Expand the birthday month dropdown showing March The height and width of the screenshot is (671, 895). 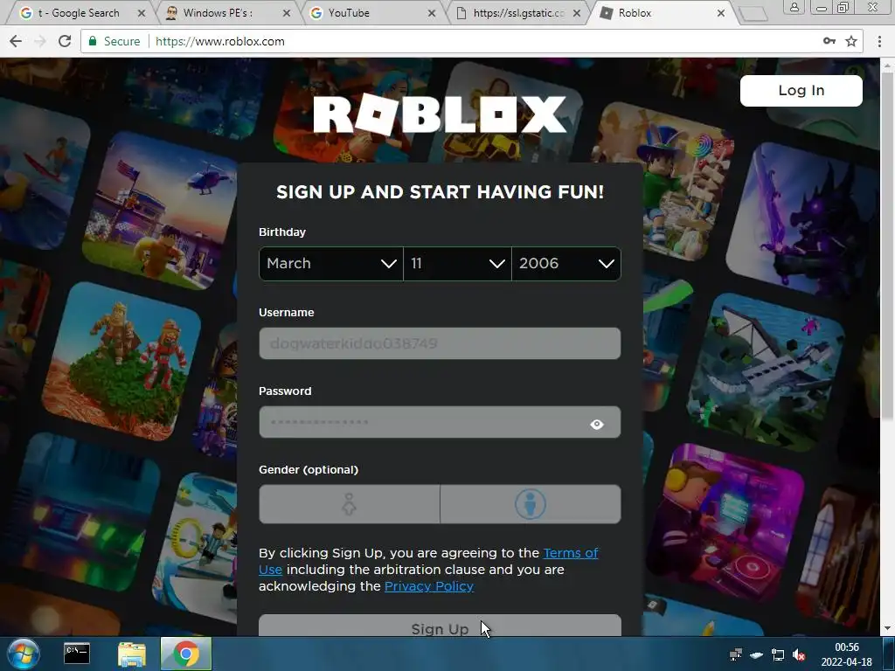coord(331,264)
